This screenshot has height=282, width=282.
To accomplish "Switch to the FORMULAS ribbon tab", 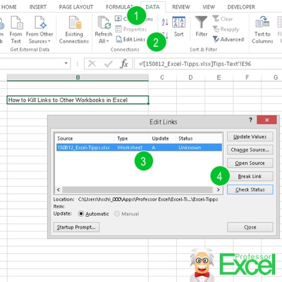I will pyautogui.click(x=120, y=7).
